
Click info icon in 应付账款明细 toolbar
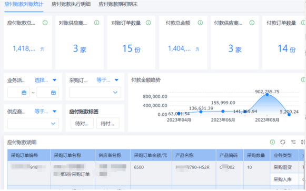pyautogui.click(x=272, y=142)
